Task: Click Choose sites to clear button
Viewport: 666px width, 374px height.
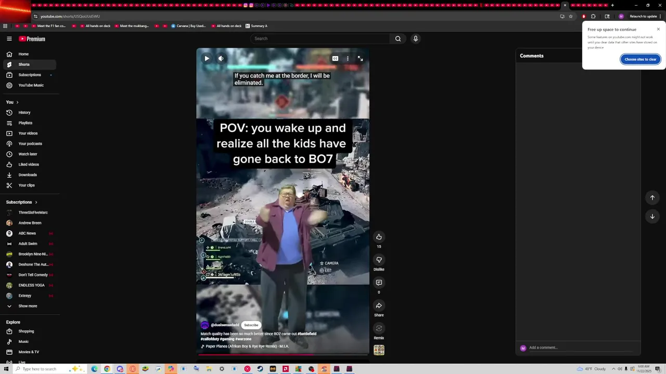Action: [641, 59]
